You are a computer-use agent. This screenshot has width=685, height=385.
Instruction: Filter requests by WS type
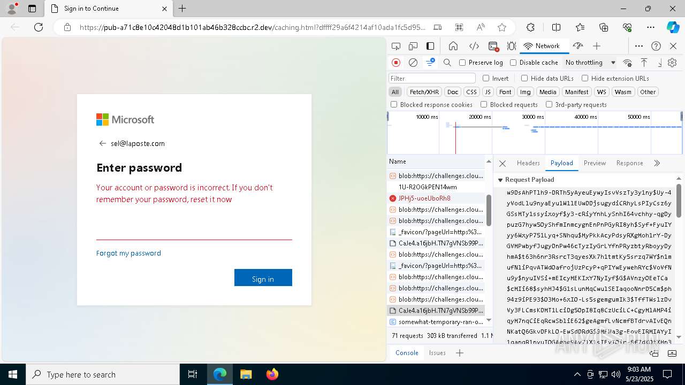pos(602,92)
